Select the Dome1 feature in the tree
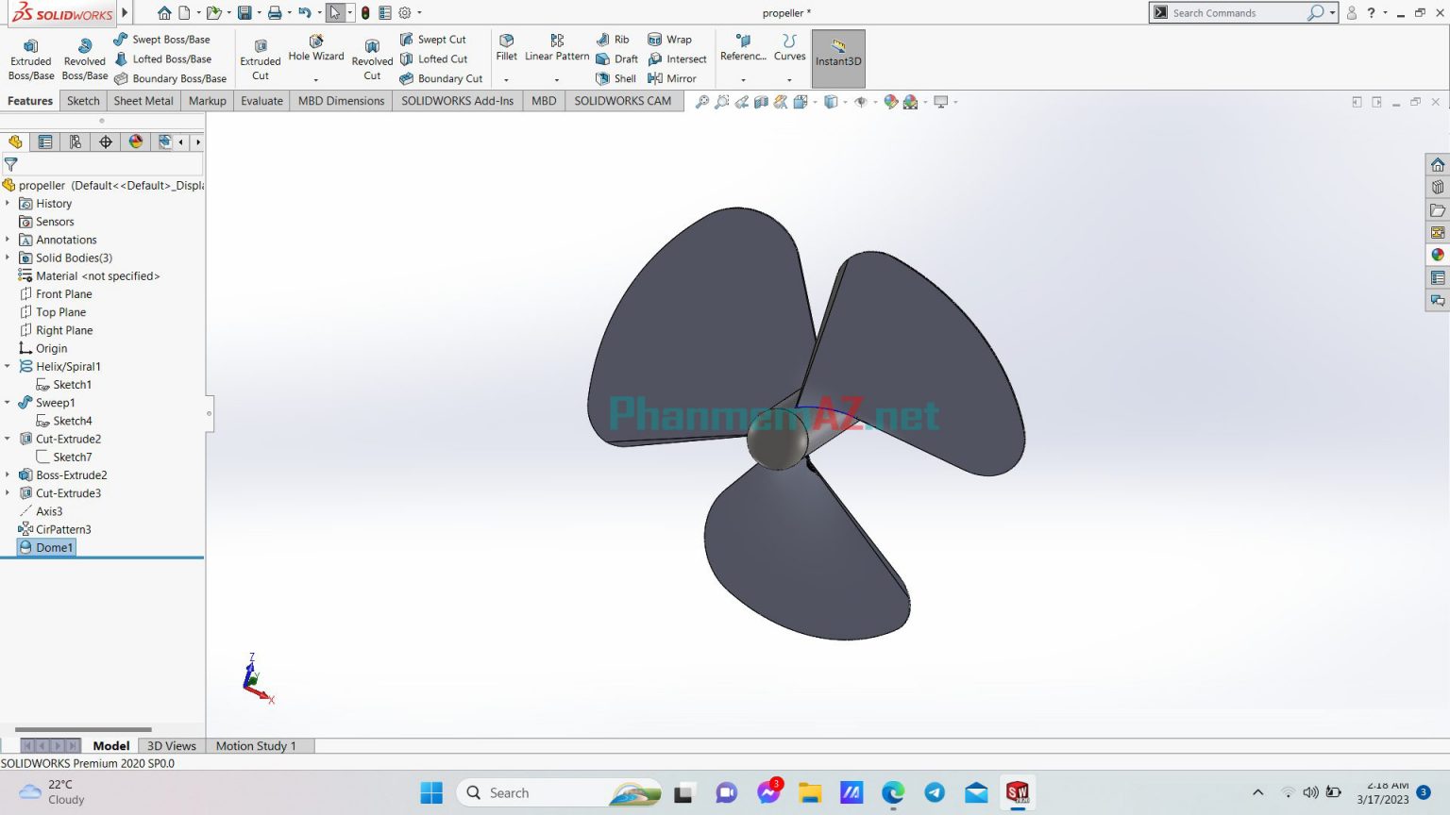This screenshot has height=815, width=1450. click(54, 547)
